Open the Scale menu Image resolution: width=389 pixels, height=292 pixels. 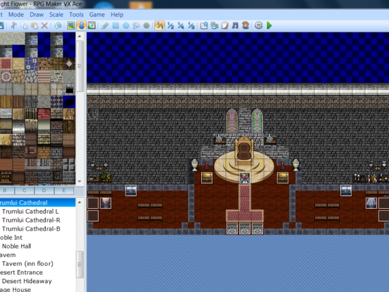56,15
